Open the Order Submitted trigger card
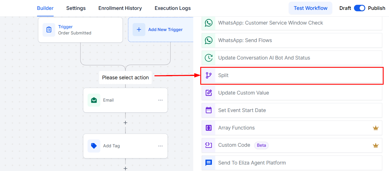 pyautogui.click(x=81, y=30)
